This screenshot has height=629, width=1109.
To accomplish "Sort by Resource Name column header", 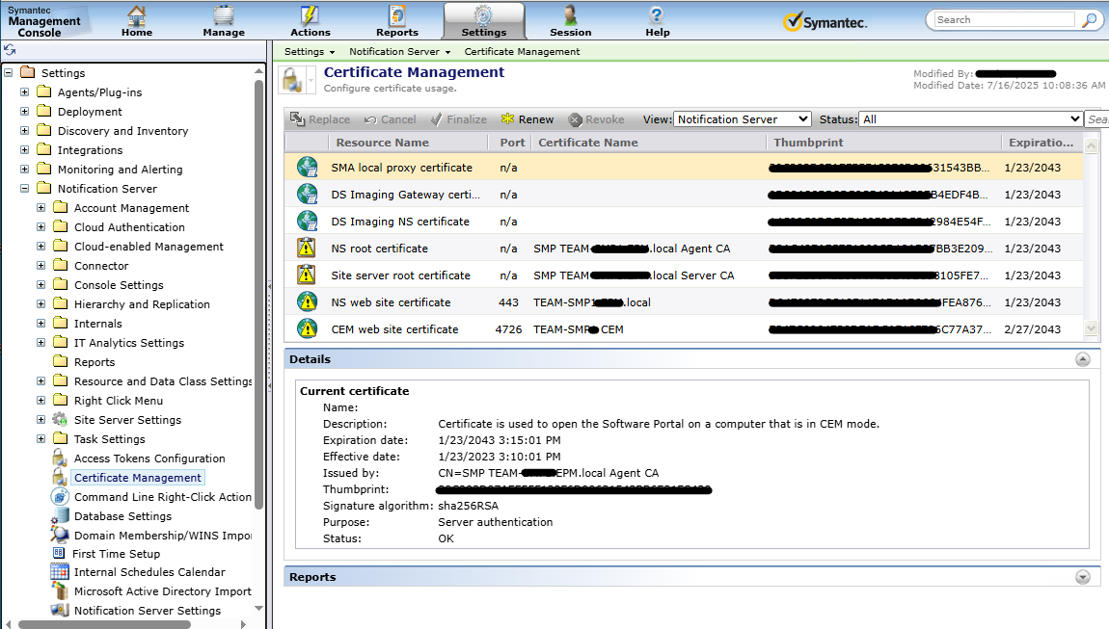I will point(383,143).
